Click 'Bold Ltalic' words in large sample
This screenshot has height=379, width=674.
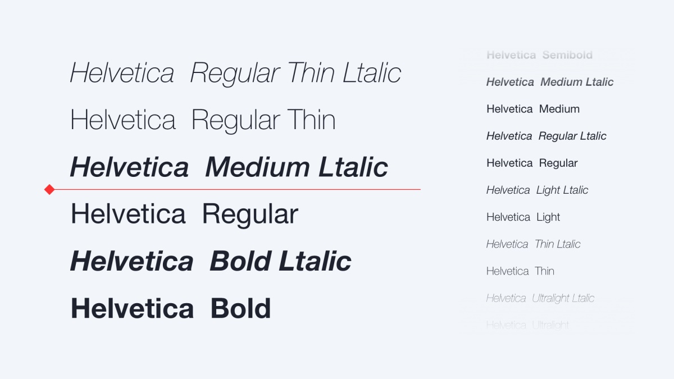tap(280, 261)
